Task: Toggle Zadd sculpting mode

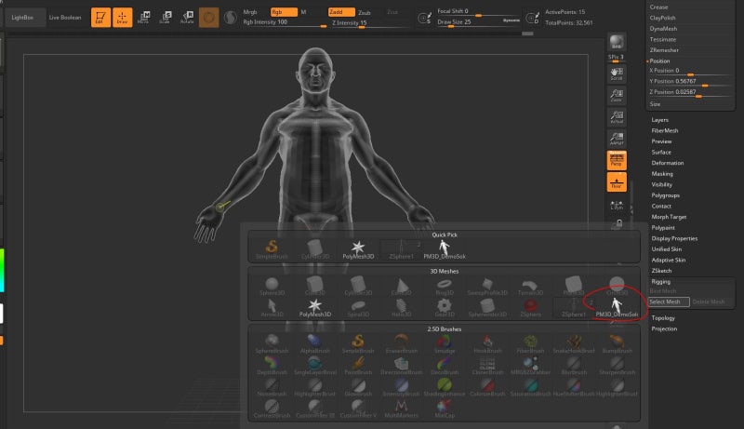Action: coord(341,12)
